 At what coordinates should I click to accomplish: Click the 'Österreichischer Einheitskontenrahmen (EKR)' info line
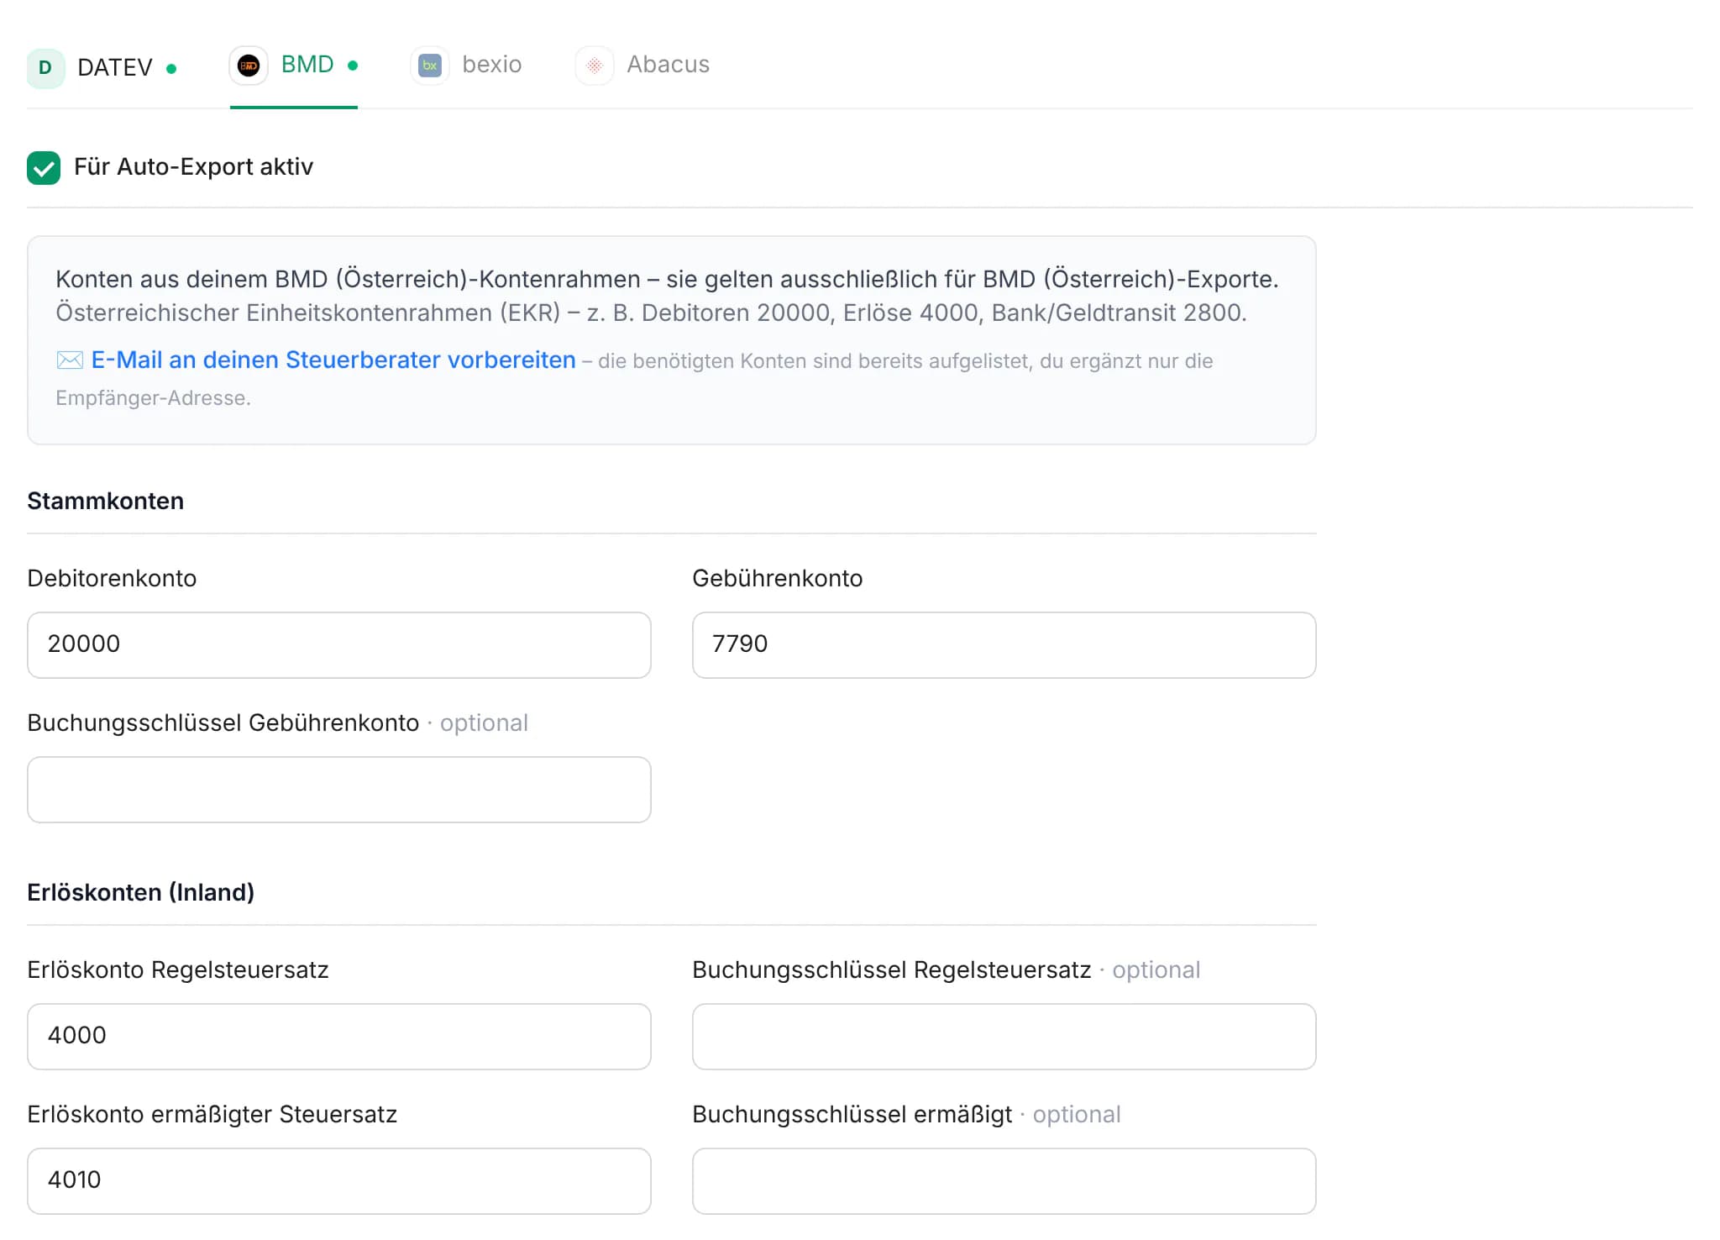[x=652, y=313]
